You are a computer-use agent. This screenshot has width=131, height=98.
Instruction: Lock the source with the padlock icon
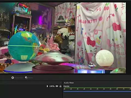pyautogui.click(x=60, y=86)
